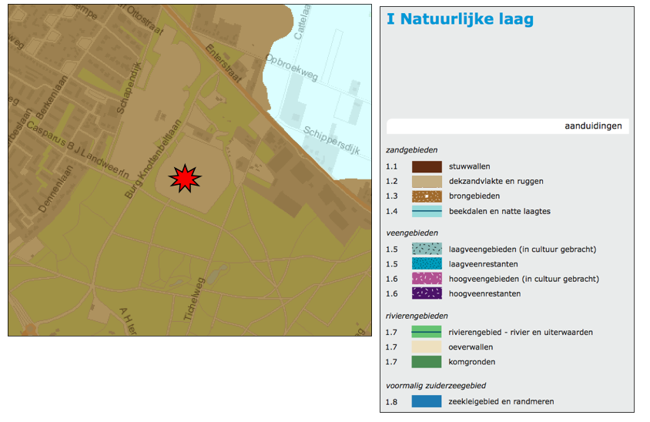Click the aanduidingen header bar
Viewport: 650px width, 422px height.
point(508,126)
